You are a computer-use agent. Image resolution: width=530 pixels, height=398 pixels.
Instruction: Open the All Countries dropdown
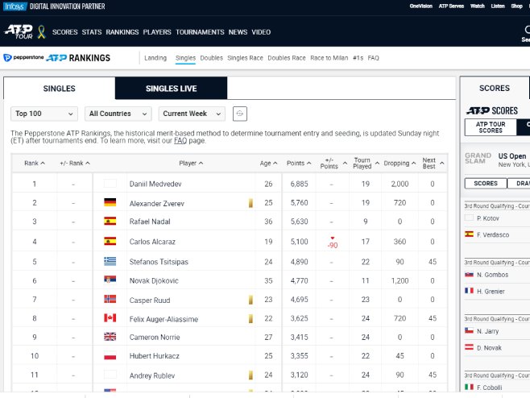pyautogui.click(x=118, y=114)
